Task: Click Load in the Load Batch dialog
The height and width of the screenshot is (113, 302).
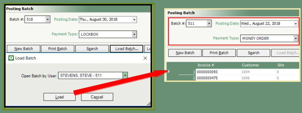Action: coord(59,97)
